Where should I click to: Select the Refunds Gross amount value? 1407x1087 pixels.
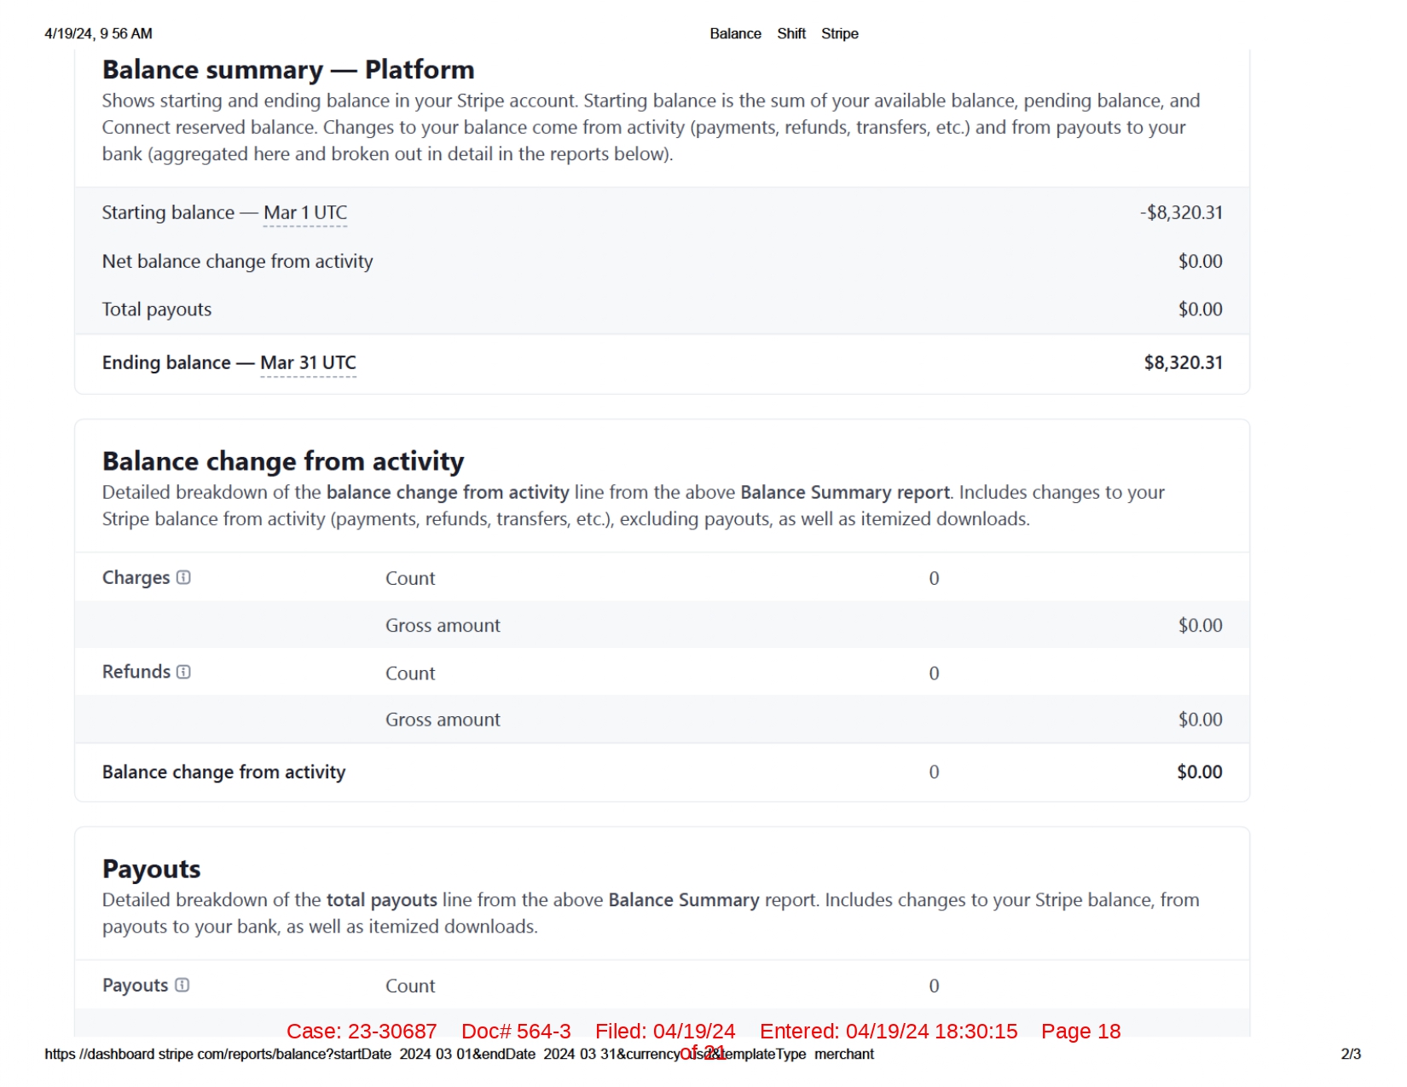[1199, 720]
